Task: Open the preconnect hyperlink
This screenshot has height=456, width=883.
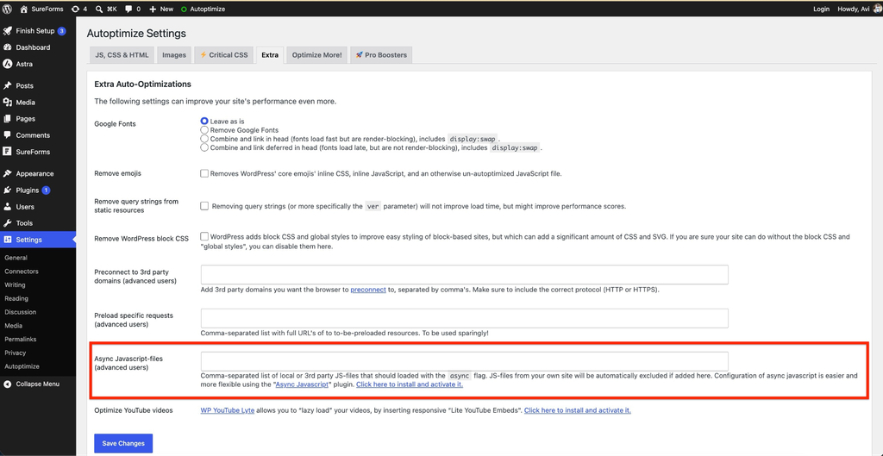Action: pos(367,290)
